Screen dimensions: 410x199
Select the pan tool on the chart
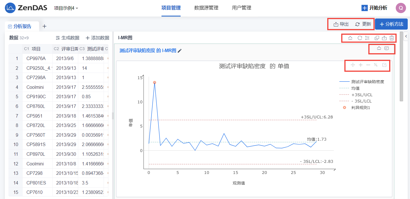(353, 65)
